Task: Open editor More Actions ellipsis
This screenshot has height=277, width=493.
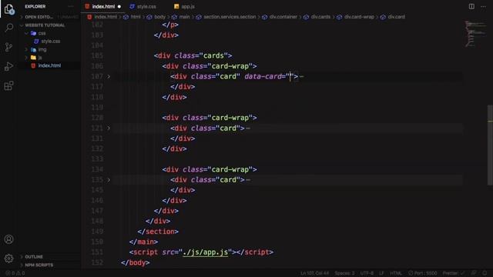Action: pos(483,6)
